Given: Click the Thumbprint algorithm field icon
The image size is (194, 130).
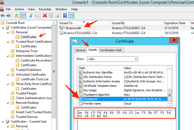Looking at the screenshot, I should (81, 95).
